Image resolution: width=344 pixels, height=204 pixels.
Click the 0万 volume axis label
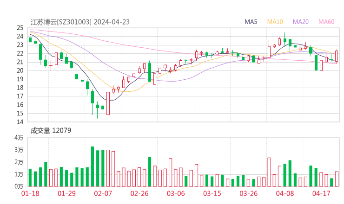point(19,186)
